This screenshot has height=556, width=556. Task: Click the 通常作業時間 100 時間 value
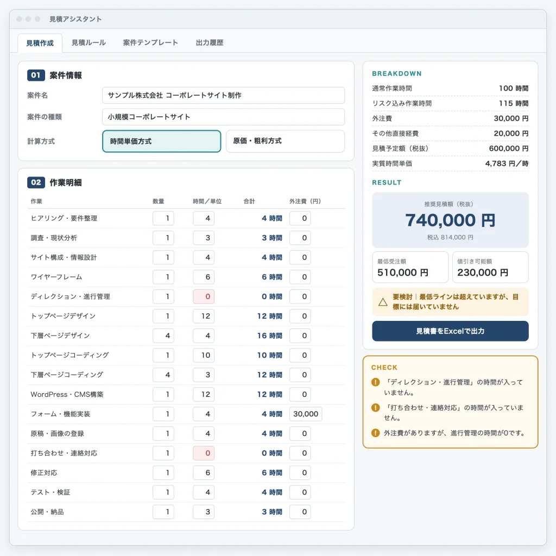coord(514,89)
